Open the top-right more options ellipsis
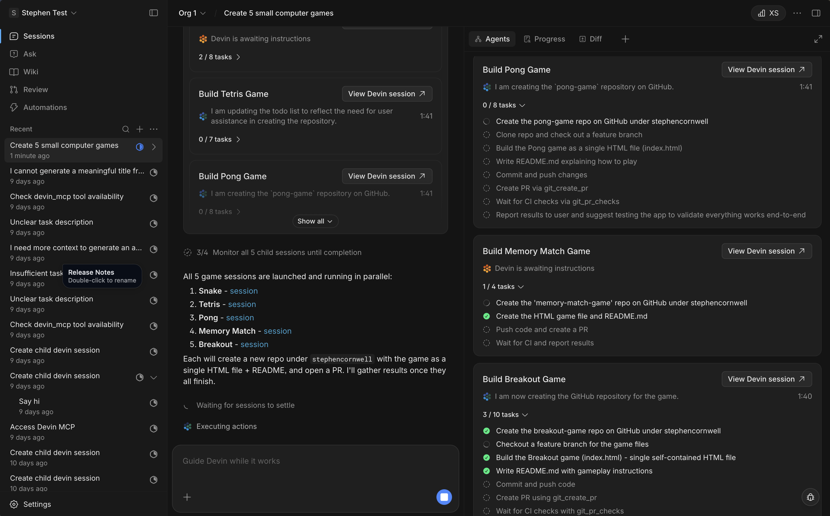 click(797, 13)
